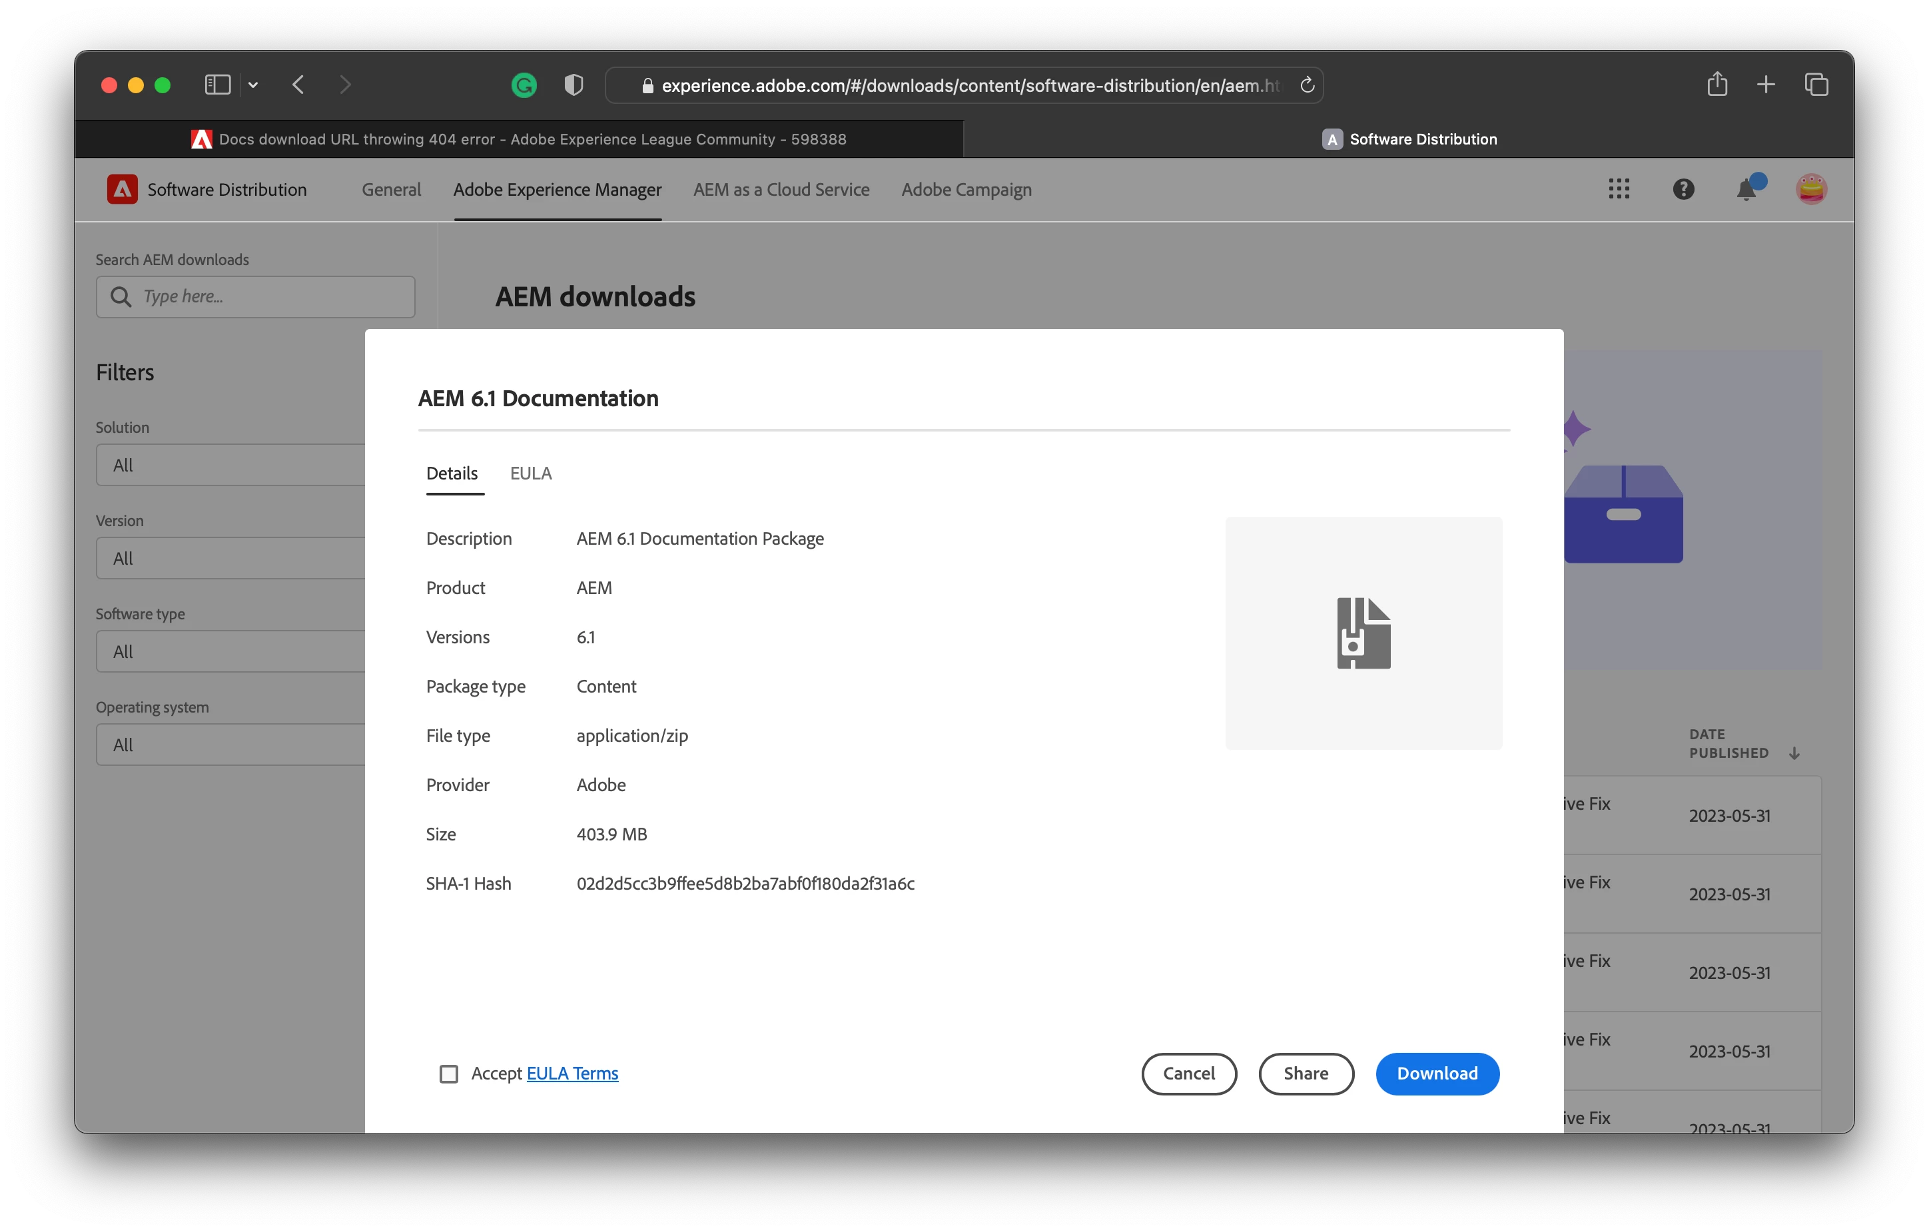Open the EULA Terms link
The width and height of the screenshot is (1929, 1232).
pyautogui.click(x=572, y=1074)
